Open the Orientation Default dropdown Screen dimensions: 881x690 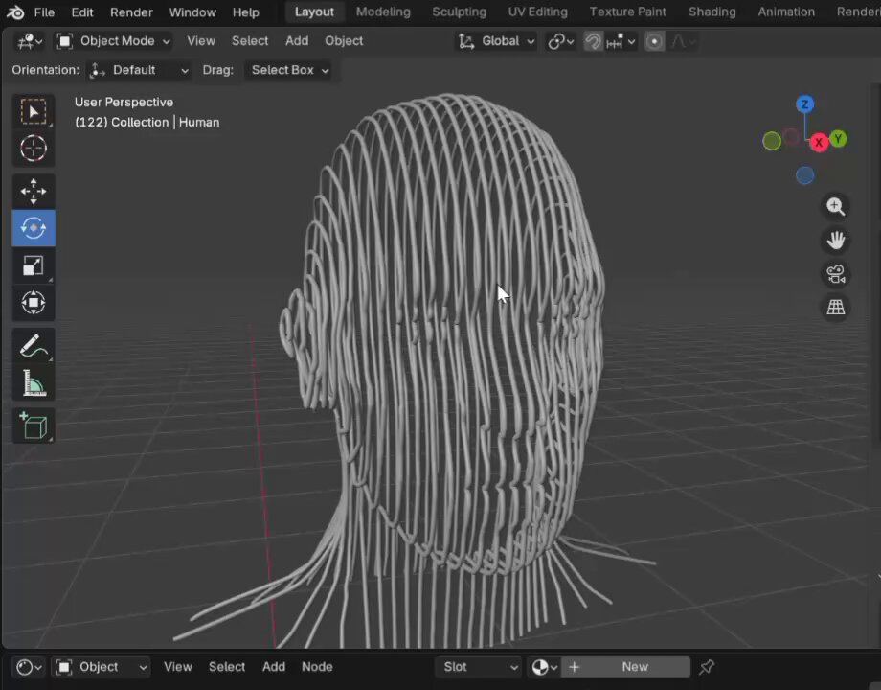pyautogui.click(x=138, y=70)
